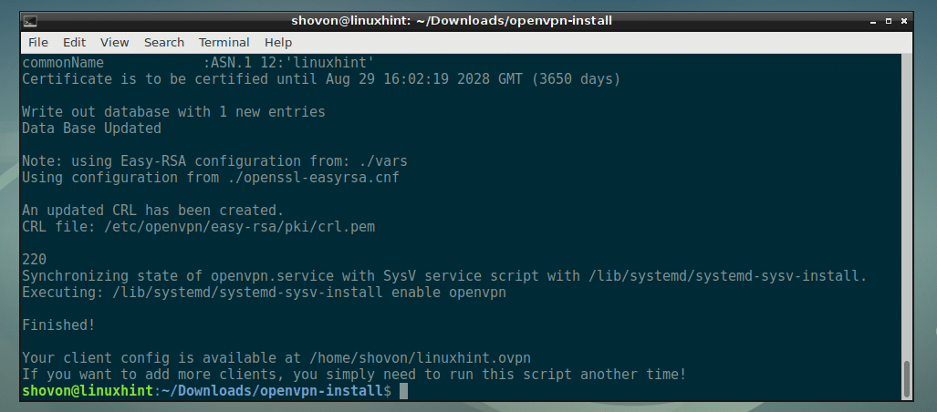This screenshot has height=412, width=937.
Task: Click the "Data Base Updated" line
Action: [x=91, y=129]
